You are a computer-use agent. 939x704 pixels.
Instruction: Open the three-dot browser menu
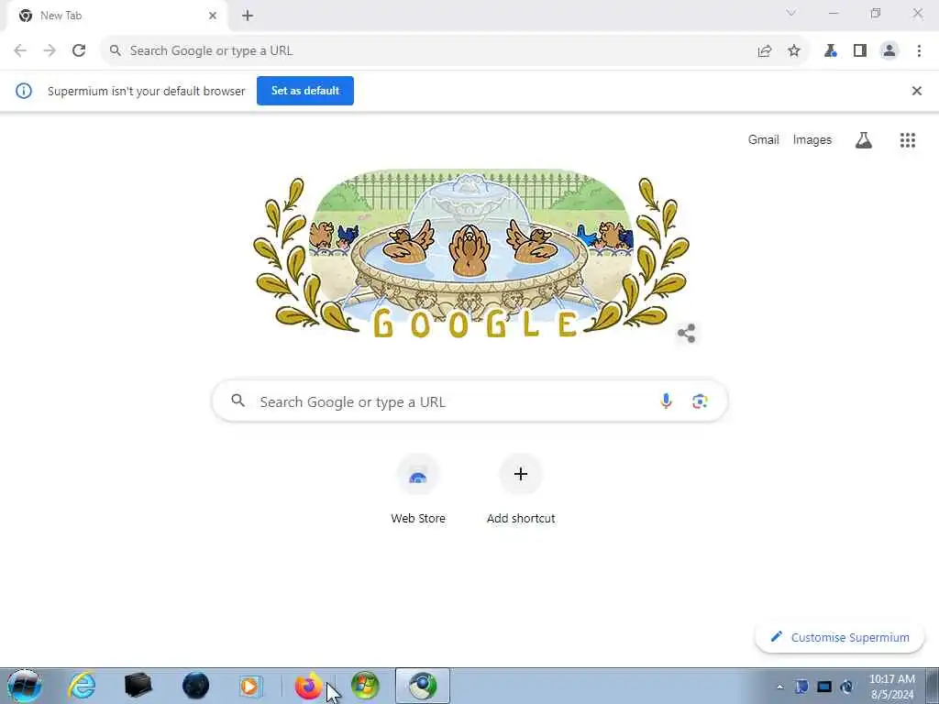click(x=919, y=51)
